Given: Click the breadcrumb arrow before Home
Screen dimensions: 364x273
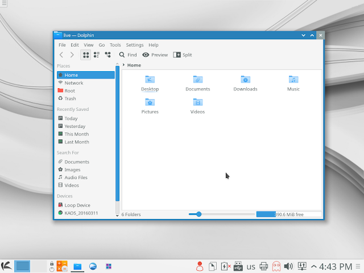Looking at the screenshot, I should (x=124, y=65).
